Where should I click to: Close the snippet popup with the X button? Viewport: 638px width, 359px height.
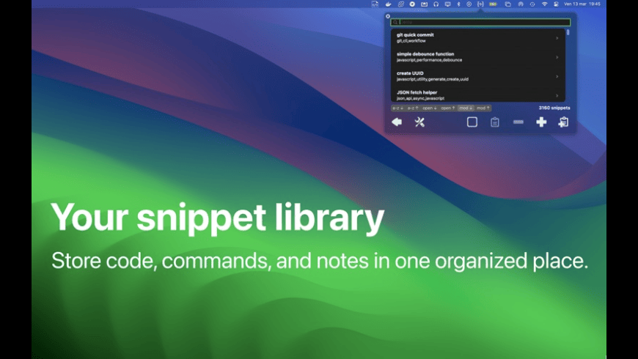(x=388, y=16)
